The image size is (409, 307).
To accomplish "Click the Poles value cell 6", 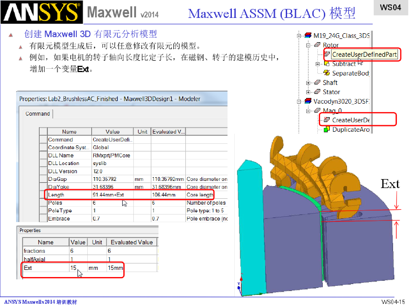I will tap(112, 203).
